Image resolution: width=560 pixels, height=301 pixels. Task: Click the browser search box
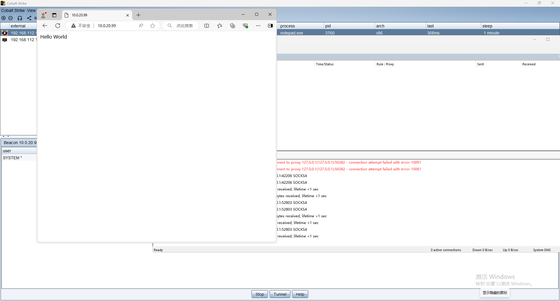pyautogui.click(x=180, y=26)
